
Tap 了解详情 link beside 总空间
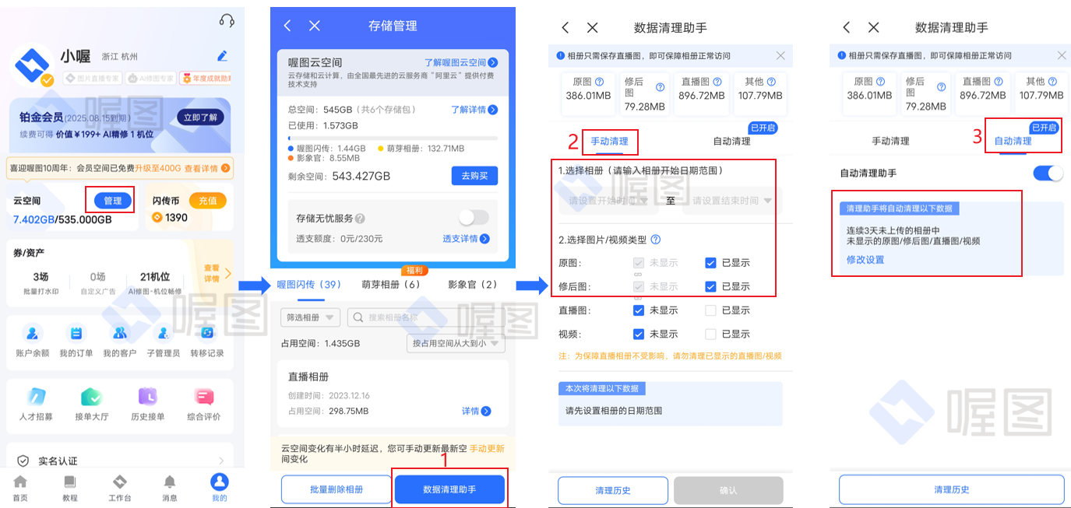[x=474, y=110]
